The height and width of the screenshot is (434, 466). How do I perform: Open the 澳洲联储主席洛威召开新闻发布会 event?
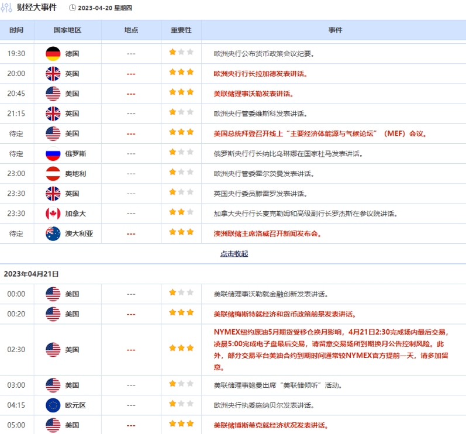coord(267,234)
